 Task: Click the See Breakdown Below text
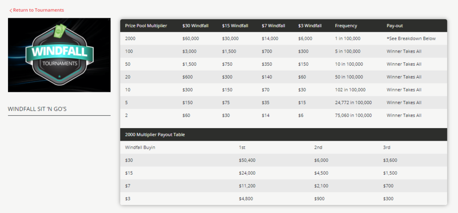pyautogui.click(x=411, y=38)
